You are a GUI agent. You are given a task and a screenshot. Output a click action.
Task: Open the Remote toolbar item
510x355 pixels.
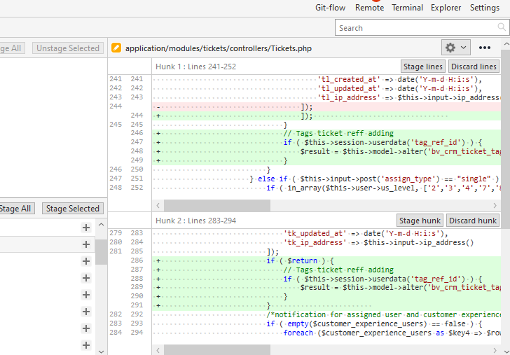(x=369, y=8)
